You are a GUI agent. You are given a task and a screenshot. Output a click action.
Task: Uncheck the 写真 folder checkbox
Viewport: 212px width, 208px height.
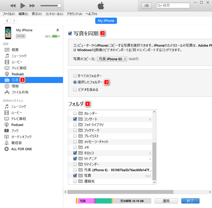click(x=75, y=175)
